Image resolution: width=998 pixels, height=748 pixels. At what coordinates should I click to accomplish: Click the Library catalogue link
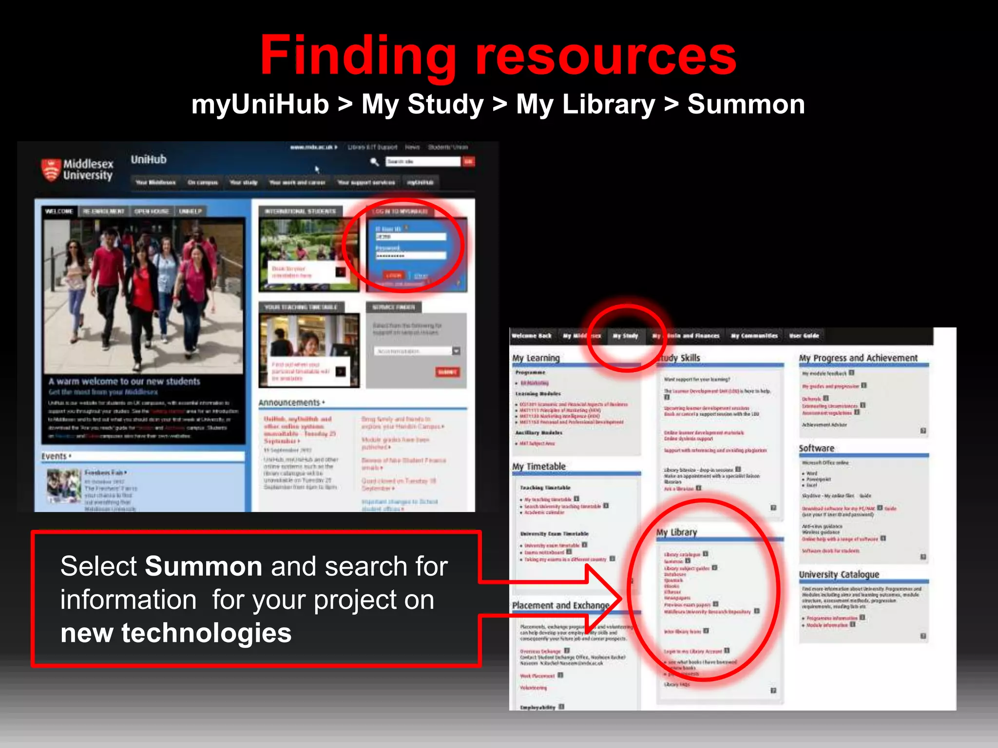point(682,554)
